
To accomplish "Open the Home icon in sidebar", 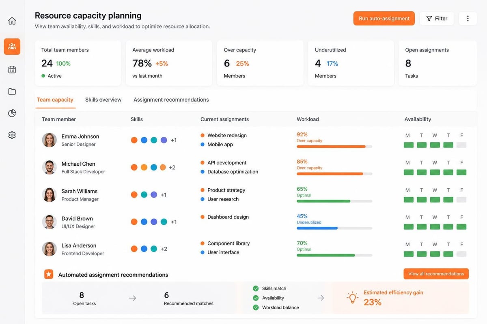I will pyautogui.click(x=12, y=21).
